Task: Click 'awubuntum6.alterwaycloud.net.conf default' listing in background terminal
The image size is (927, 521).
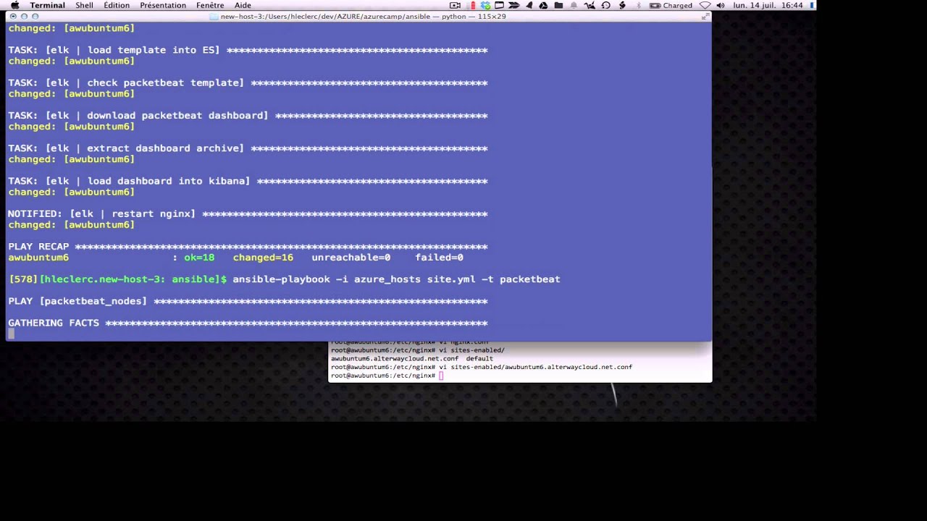Action: point(412,358)
